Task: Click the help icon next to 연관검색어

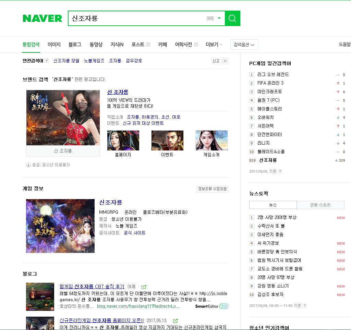Action: click(x=47, y=61)
